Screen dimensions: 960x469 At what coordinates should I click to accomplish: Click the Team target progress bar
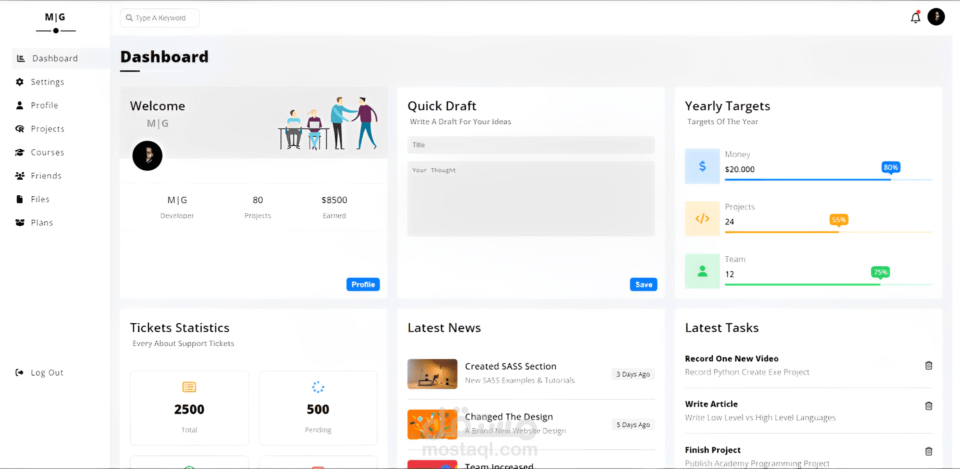click(828, 284)
